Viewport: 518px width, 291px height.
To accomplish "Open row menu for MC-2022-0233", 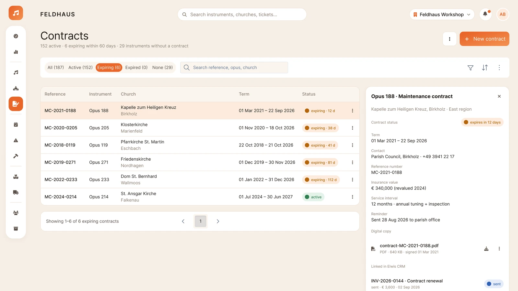I will (x=352, y=180).
